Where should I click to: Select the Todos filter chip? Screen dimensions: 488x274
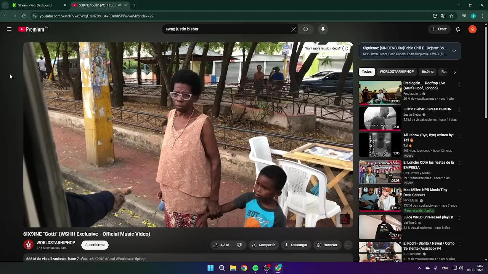367,72
